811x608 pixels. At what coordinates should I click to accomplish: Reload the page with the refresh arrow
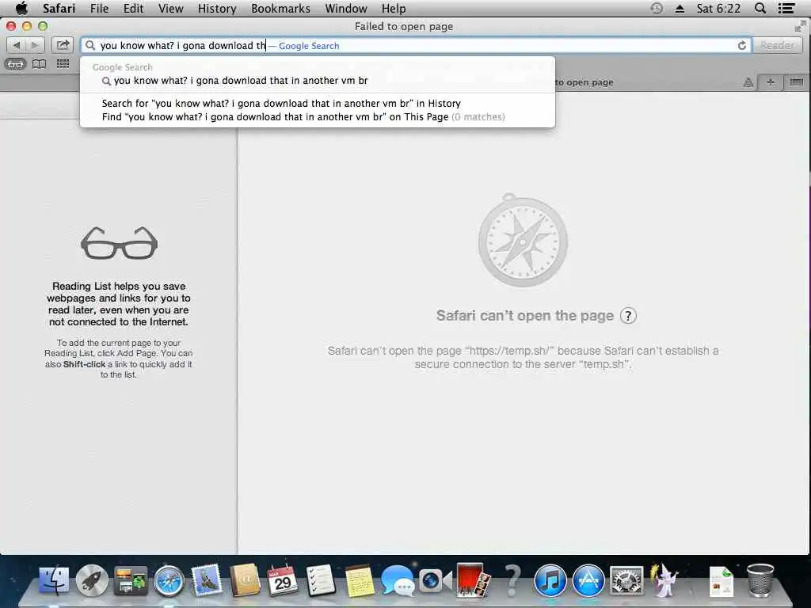[x=741, y=45]
